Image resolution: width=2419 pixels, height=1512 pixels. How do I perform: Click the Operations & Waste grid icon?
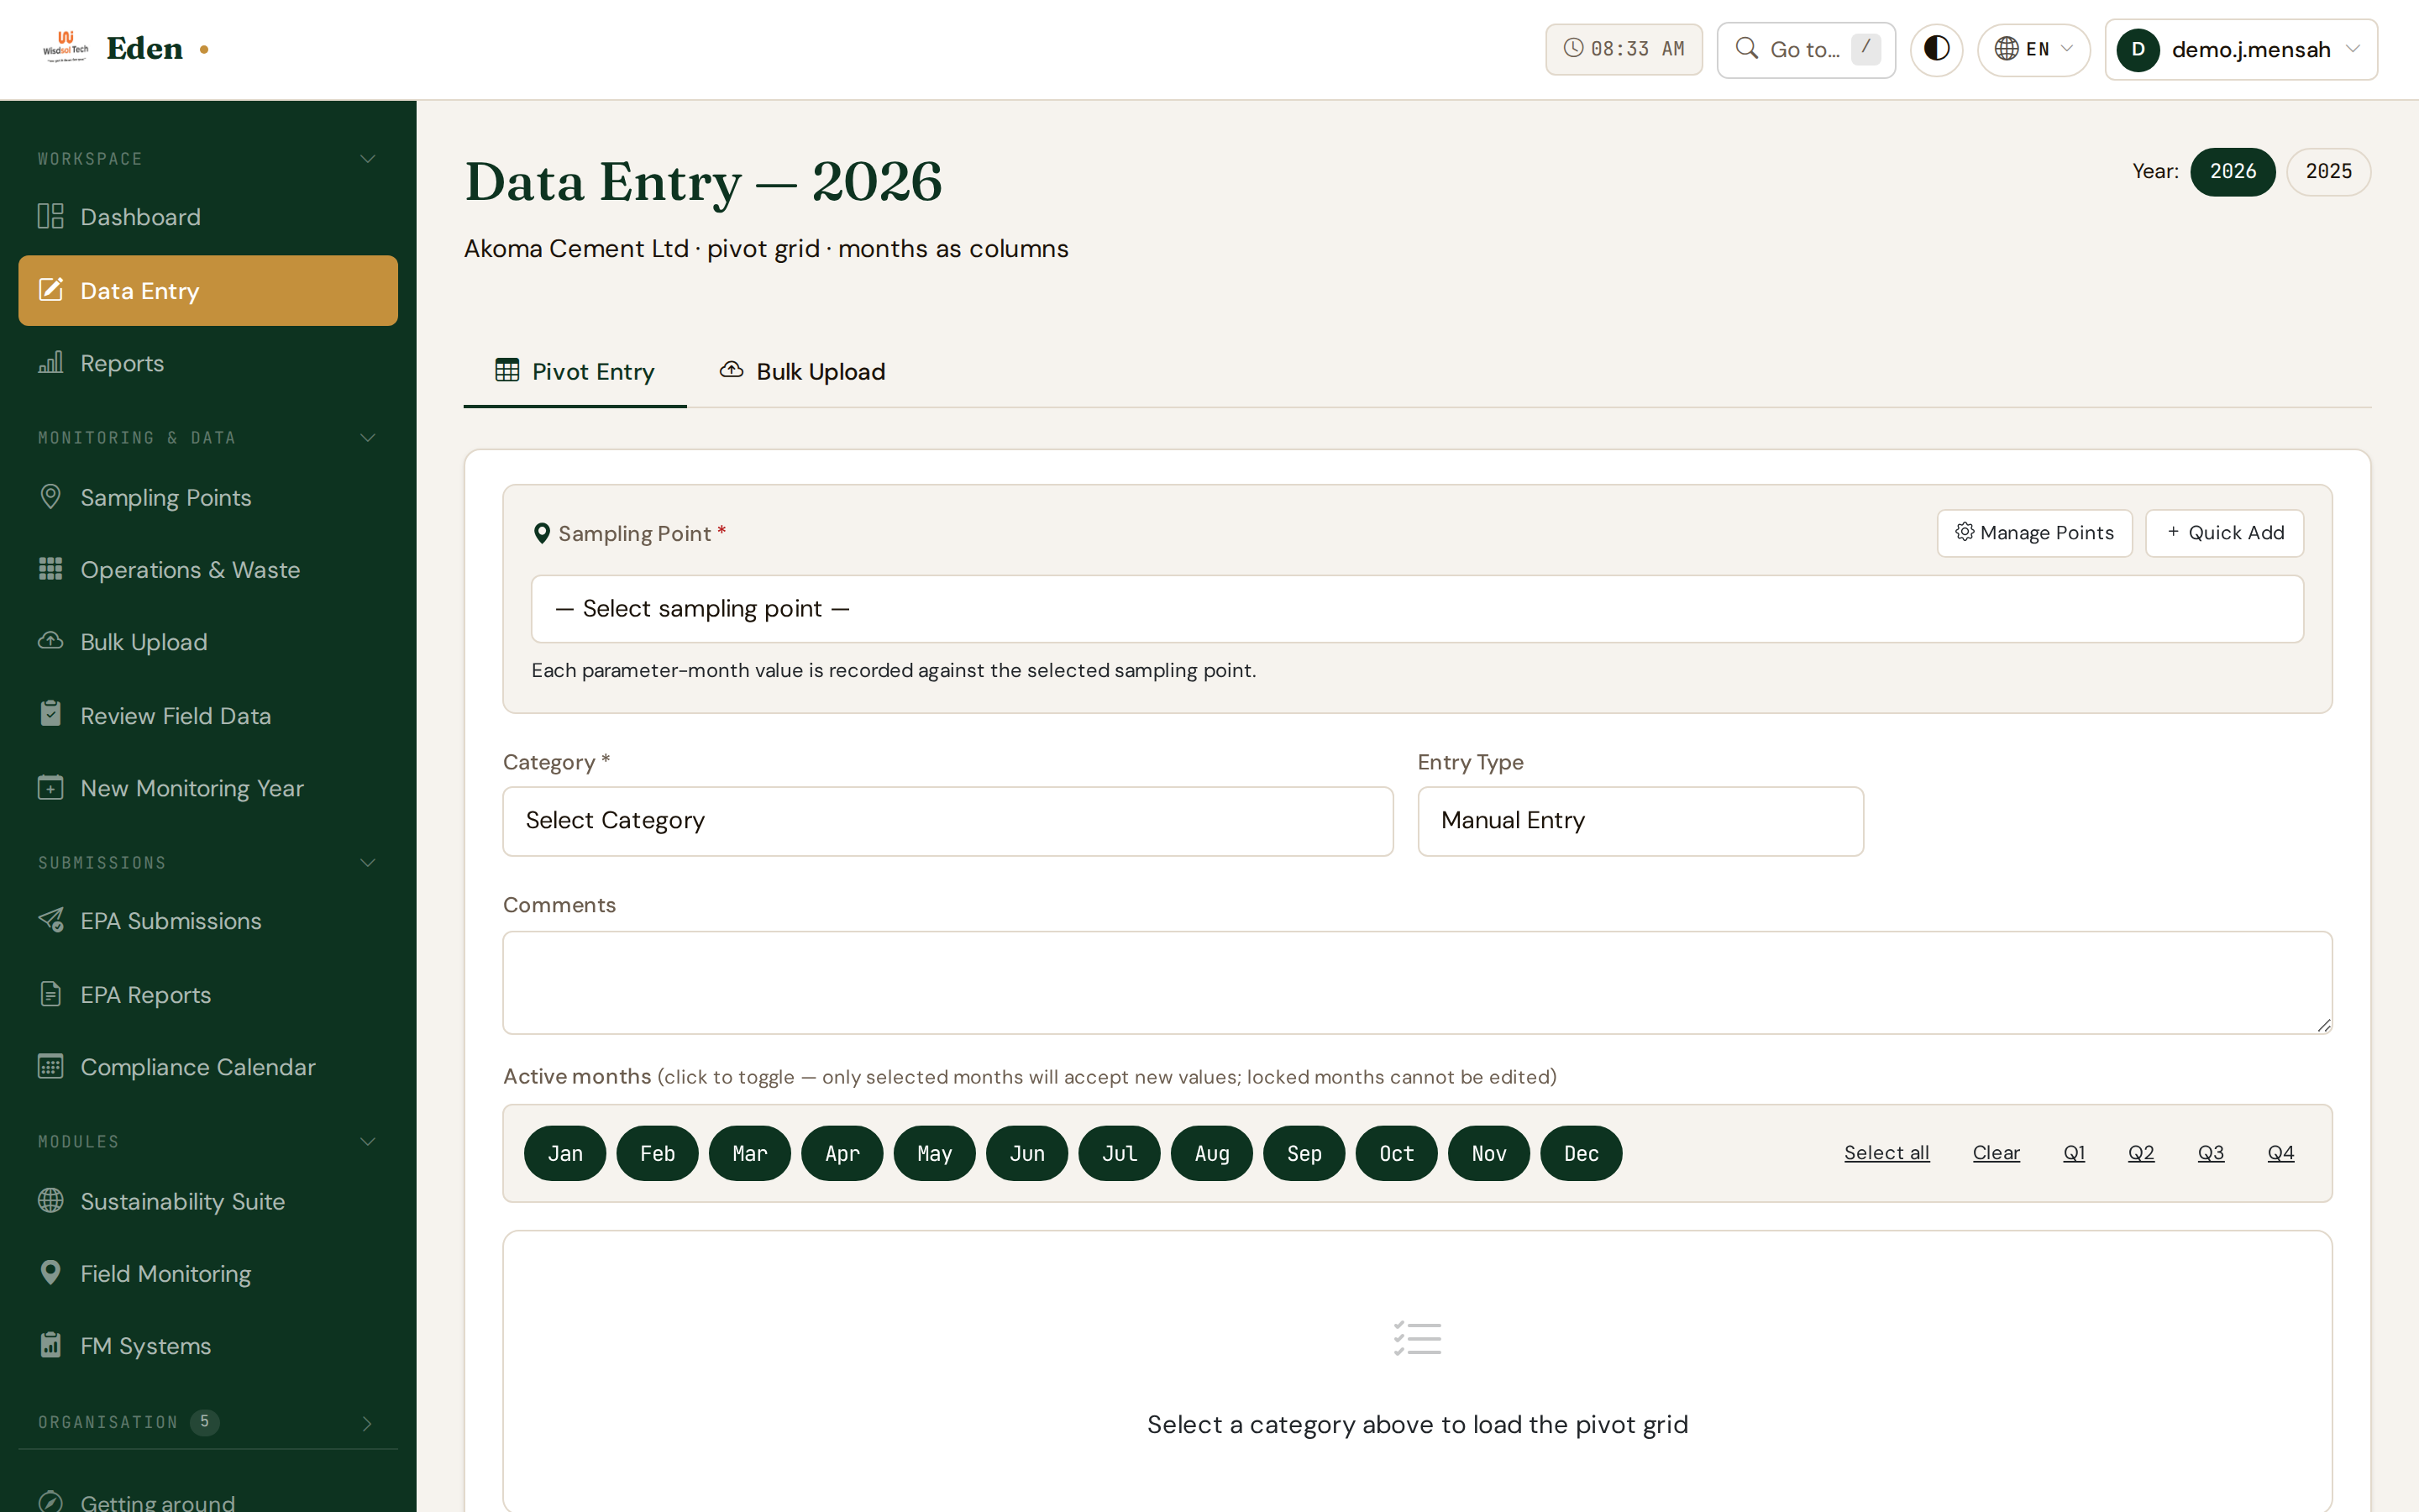(x=50, y=569)
